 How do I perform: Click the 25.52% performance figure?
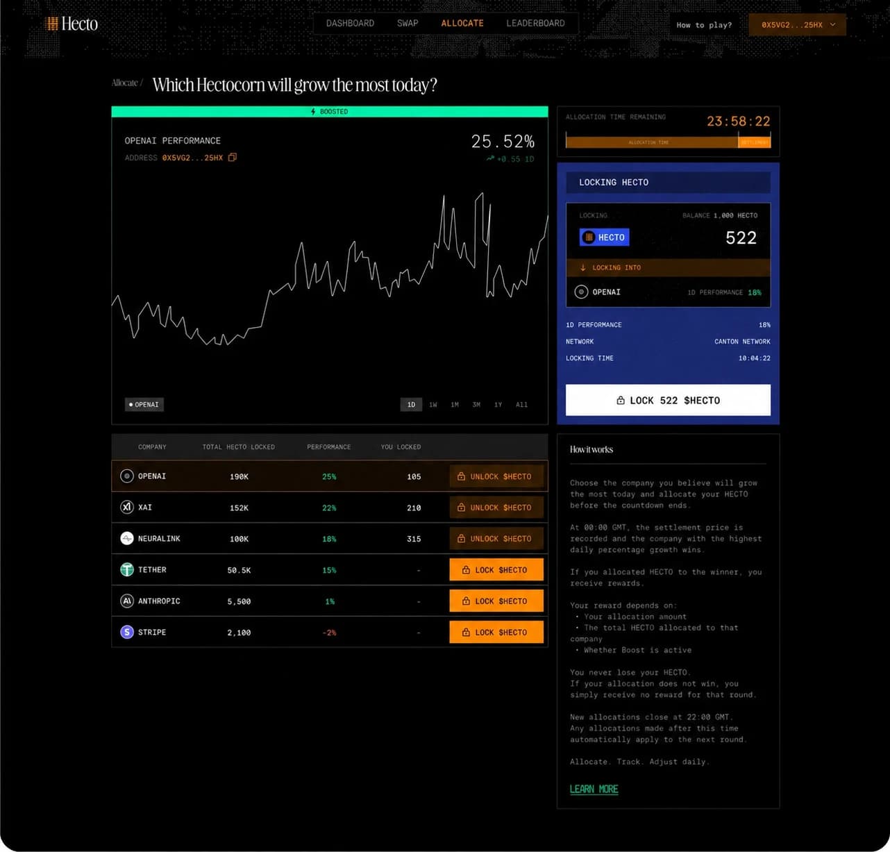[x=503, y=142]
